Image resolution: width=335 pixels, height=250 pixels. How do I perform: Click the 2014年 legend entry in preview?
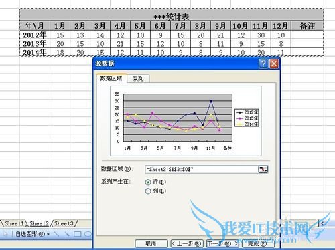point(247,124)
